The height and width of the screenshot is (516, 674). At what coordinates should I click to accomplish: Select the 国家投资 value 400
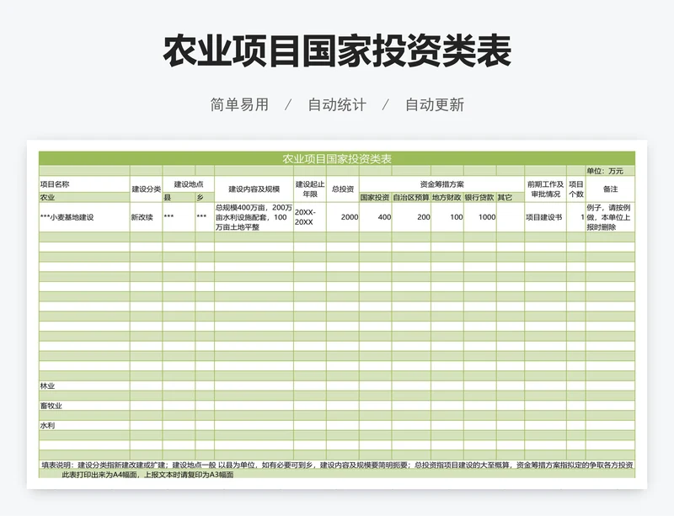(x=375, y=217)
